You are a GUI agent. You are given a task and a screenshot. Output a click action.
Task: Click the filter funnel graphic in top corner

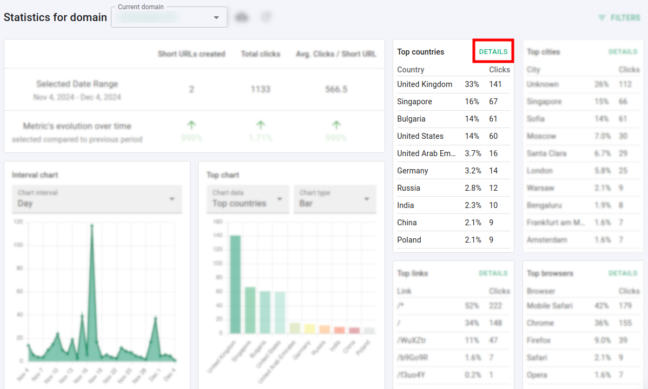602,17
